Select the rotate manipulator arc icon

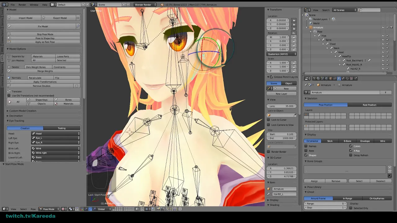coord(90,209)
